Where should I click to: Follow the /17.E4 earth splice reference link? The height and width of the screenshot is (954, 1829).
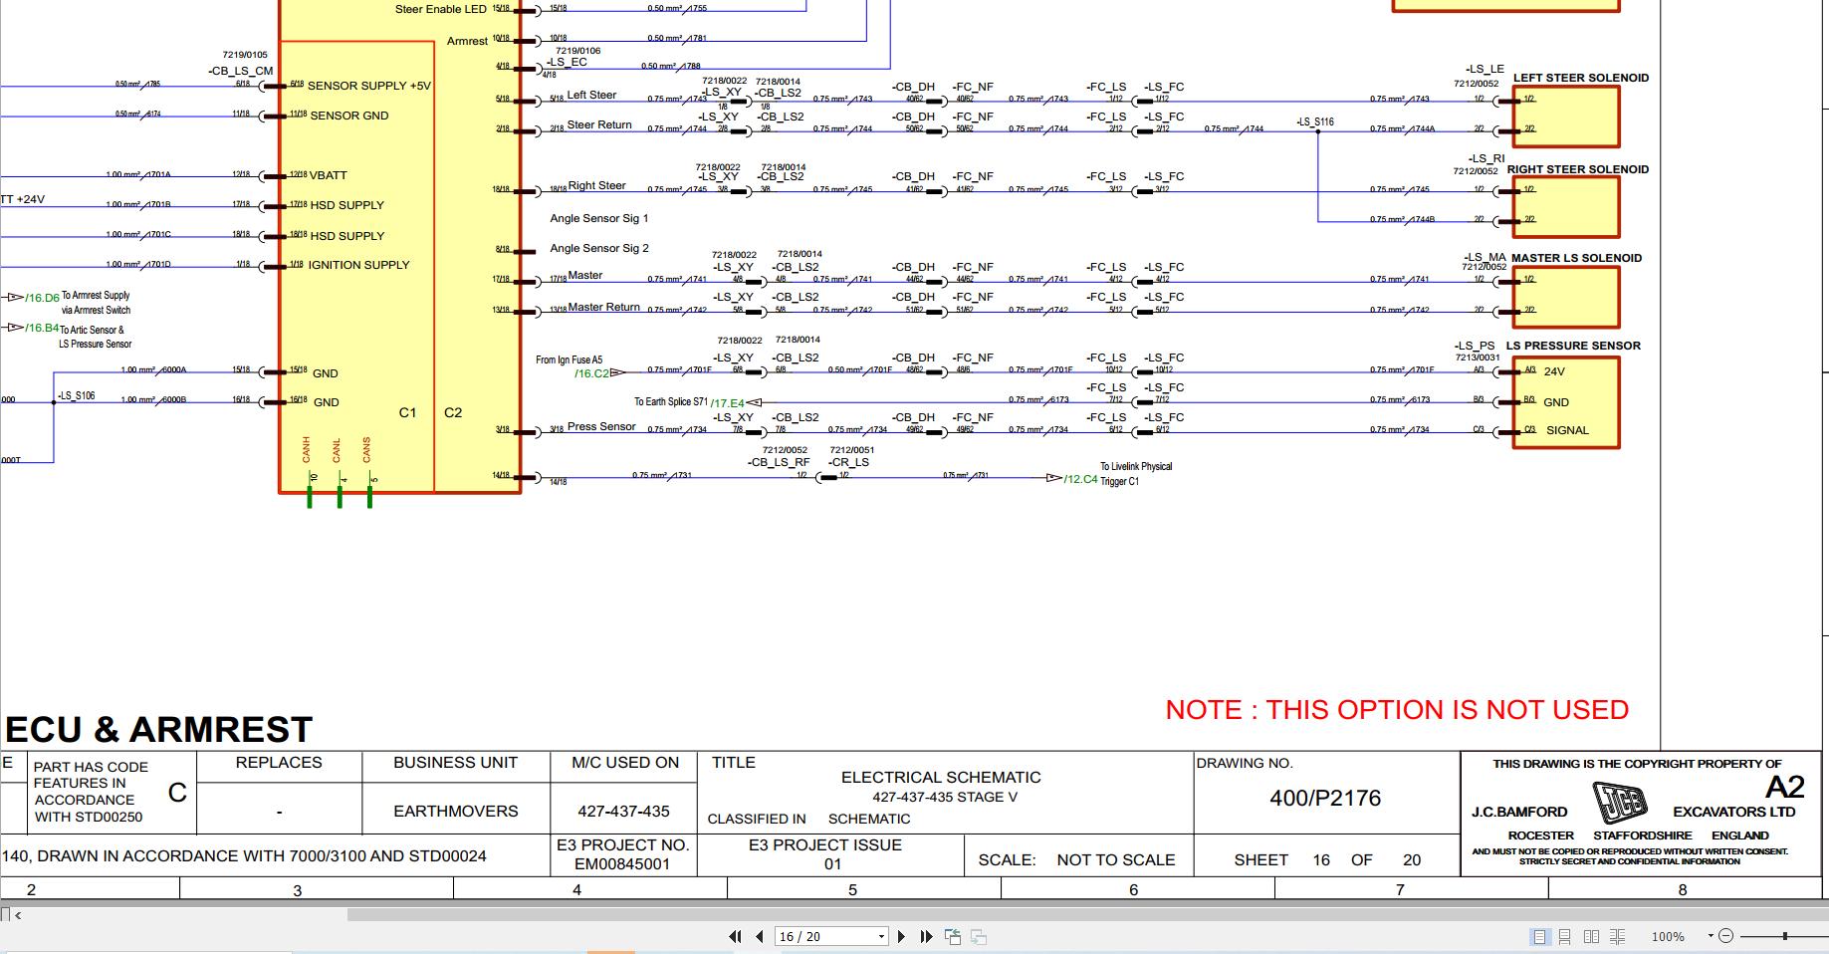(x=728, y=401)
